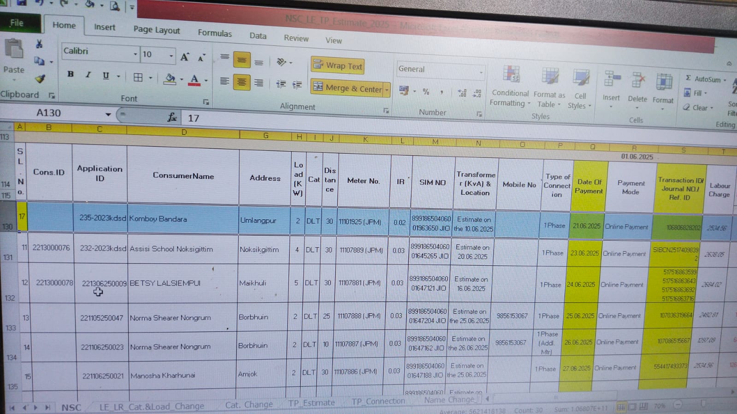
Task: Activate the Format Painter brush
Action: 40,79
